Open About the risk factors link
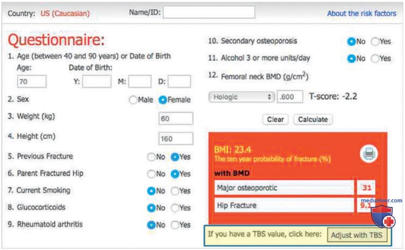This screenshot has height=250, width=405. click(361, 13)
